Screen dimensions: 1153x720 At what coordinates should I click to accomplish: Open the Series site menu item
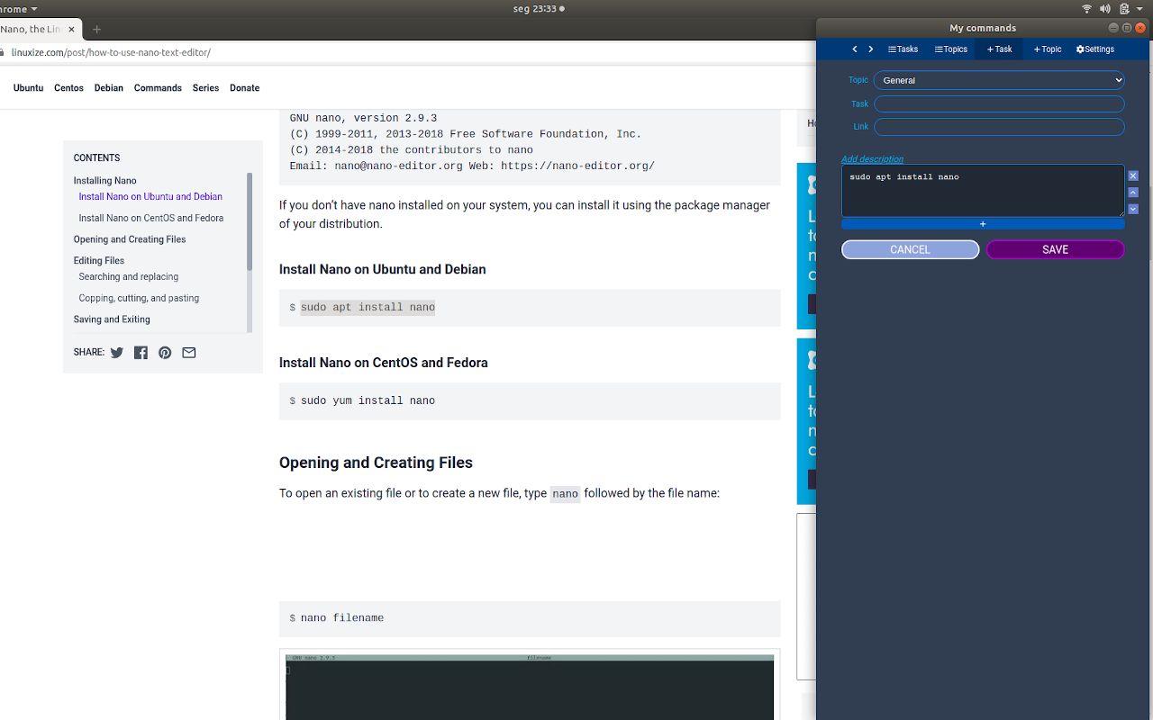click(205, 88)
